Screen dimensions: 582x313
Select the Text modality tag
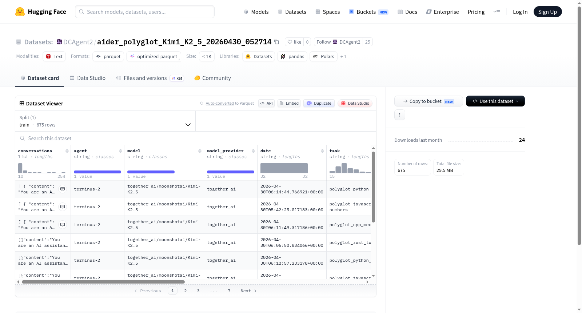[x=54, y=56]
